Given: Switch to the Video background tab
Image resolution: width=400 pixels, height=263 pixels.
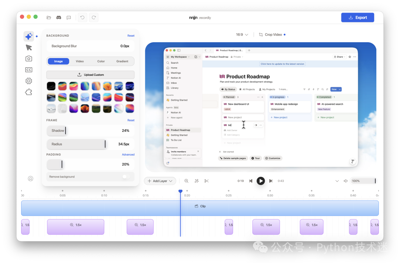Looking at the screenshot, I should pos(80,61).
